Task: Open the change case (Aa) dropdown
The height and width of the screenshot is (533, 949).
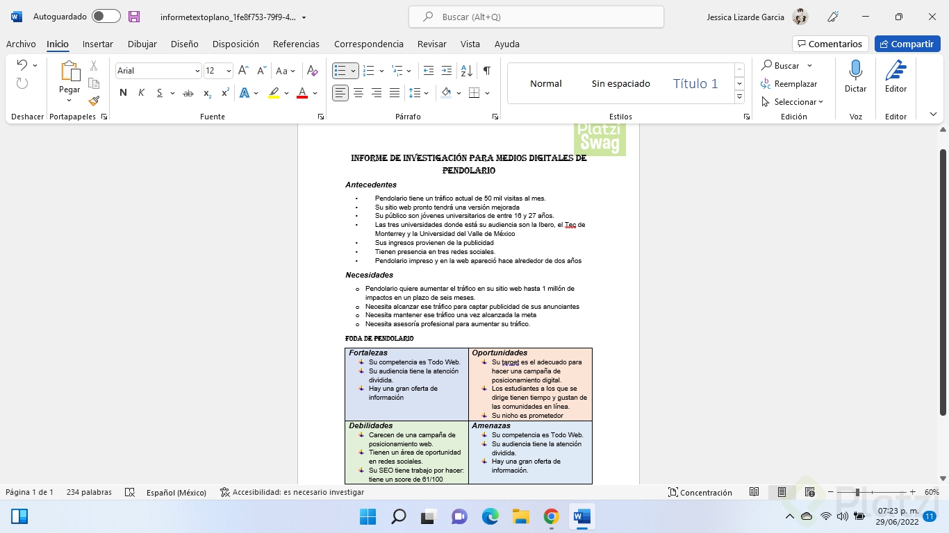Action: (286, 71)
